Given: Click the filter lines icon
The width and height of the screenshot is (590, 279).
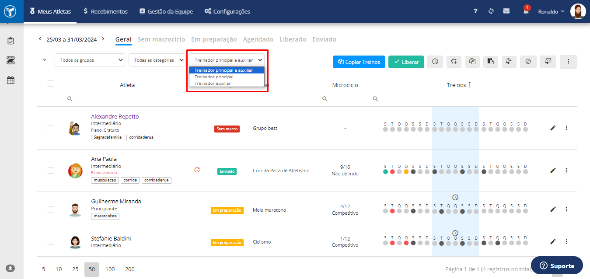Looking at the screenshot, I should 44,59.
